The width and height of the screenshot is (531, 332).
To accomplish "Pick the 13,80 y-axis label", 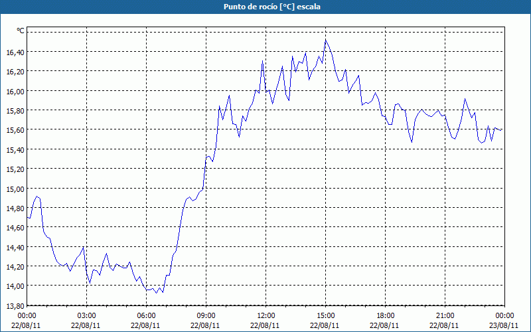I will [15, 306].
